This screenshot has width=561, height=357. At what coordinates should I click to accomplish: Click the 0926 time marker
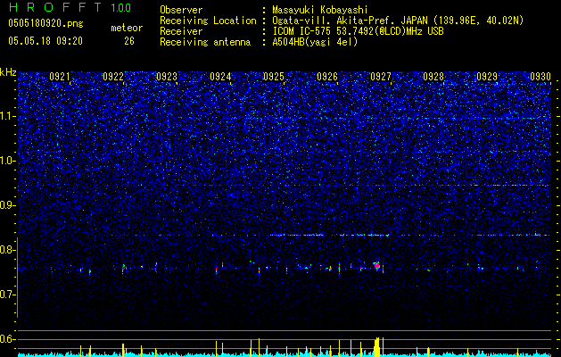[x=327, y=77]
